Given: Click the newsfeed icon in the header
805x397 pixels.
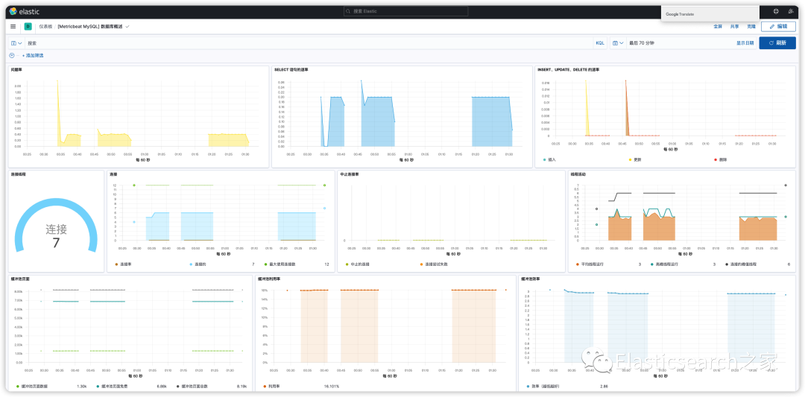Looking at the screenshot, I should pos(791,11).
